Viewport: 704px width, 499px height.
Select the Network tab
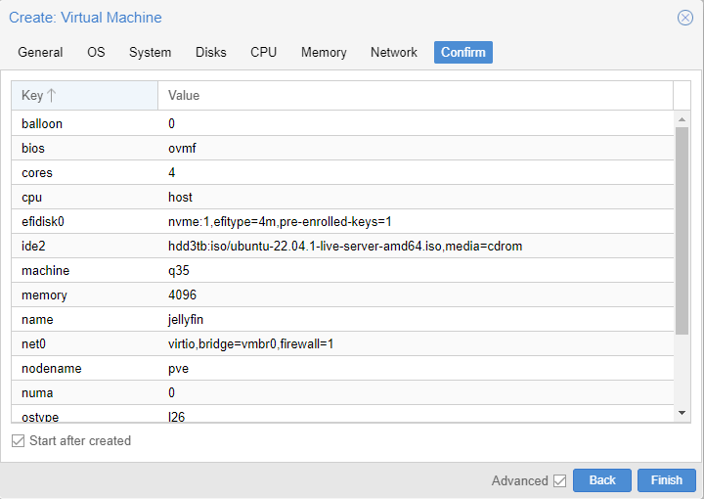[x=394, y=52]
